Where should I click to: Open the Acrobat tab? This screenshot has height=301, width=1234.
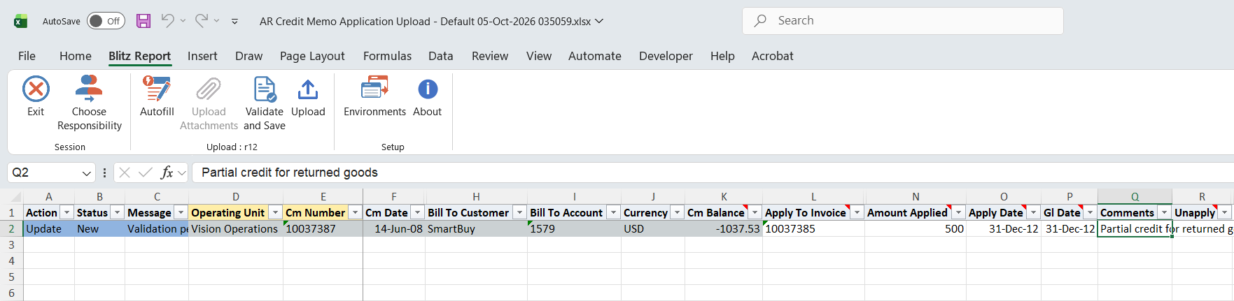click(x=773, y=56)
